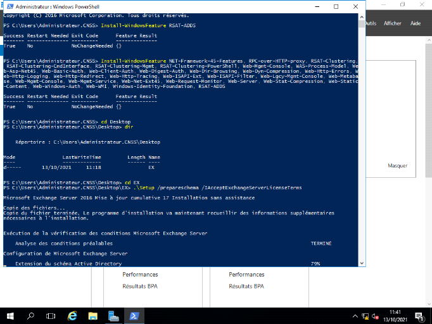Click the 'Copie des fichiers...' line
The height and width of the screenshot is (324, 432).
pyautogui.click(x=34, y=208)
